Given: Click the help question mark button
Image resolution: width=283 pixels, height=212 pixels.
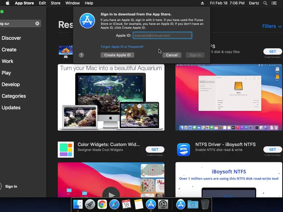Looking at the screenshot, I should click(x=82, y=55).
